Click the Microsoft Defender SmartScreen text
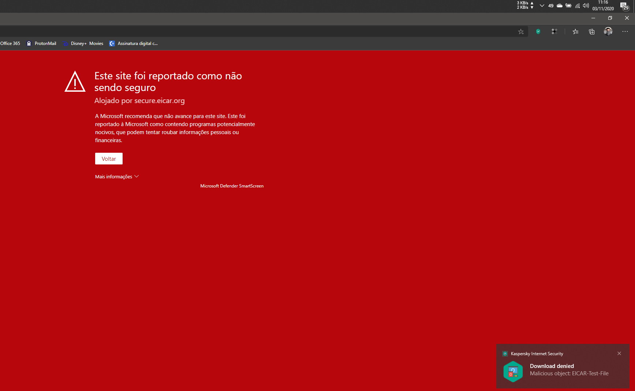 coord(232,186)
